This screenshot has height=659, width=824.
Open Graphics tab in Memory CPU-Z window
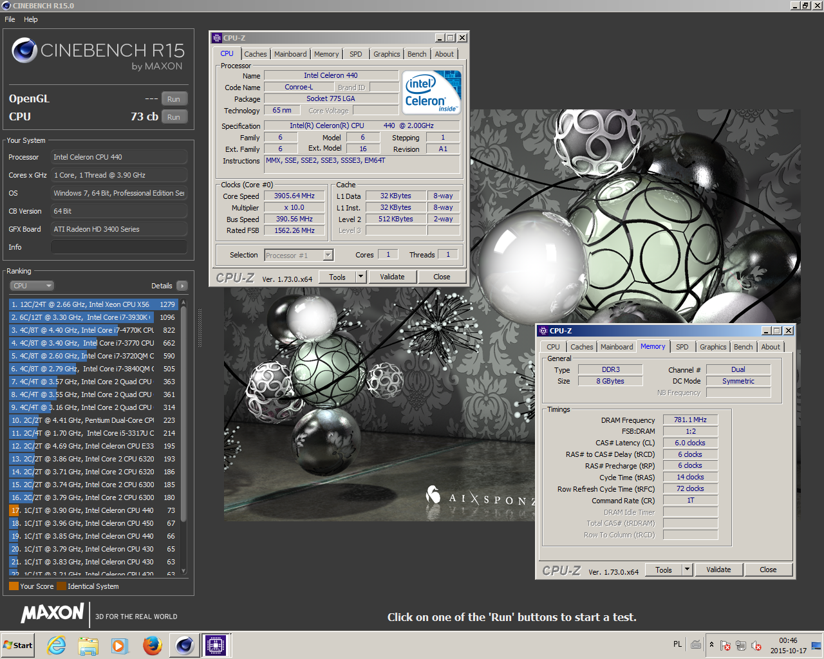(713, 347)
